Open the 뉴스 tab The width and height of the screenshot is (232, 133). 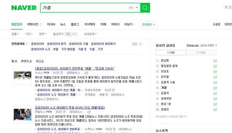(x=63, y=24)
